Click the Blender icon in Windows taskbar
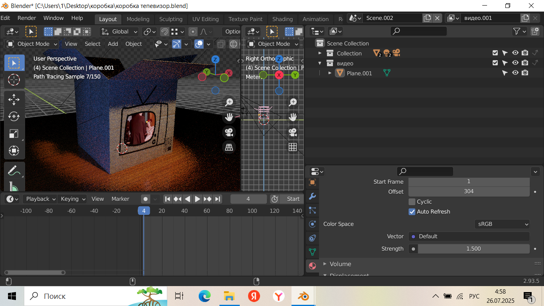This screenshot has height=306, width=544. 303,296
